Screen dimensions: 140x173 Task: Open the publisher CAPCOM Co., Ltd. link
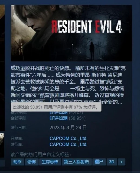pyautogui.click(x=69, y=144)
